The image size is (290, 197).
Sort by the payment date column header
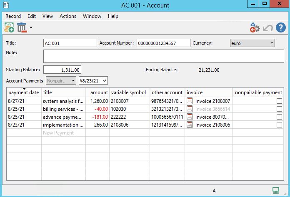click(24, 92)
